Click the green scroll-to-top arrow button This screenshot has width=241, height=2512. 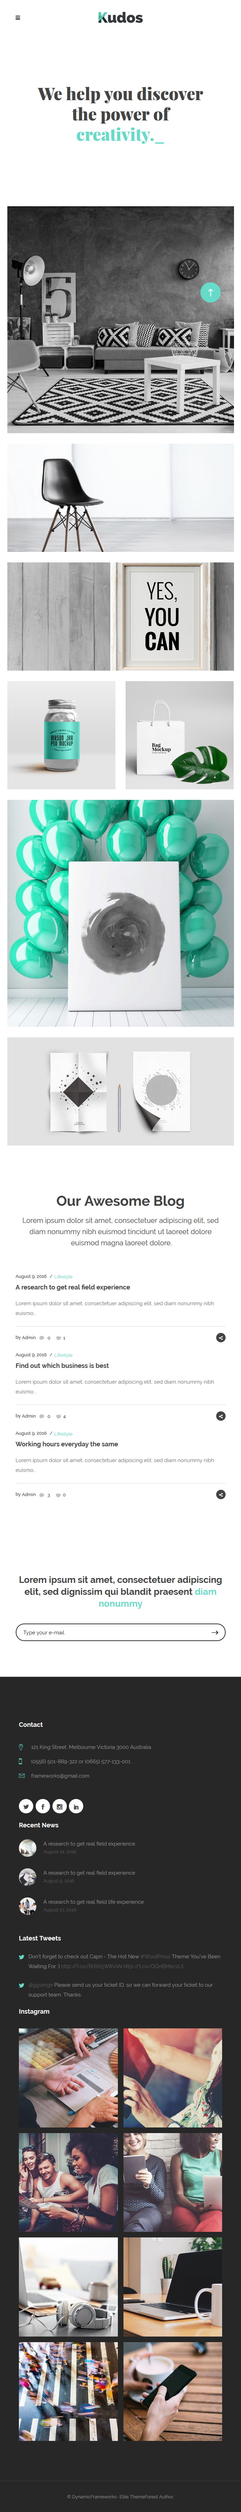[210, 292]
